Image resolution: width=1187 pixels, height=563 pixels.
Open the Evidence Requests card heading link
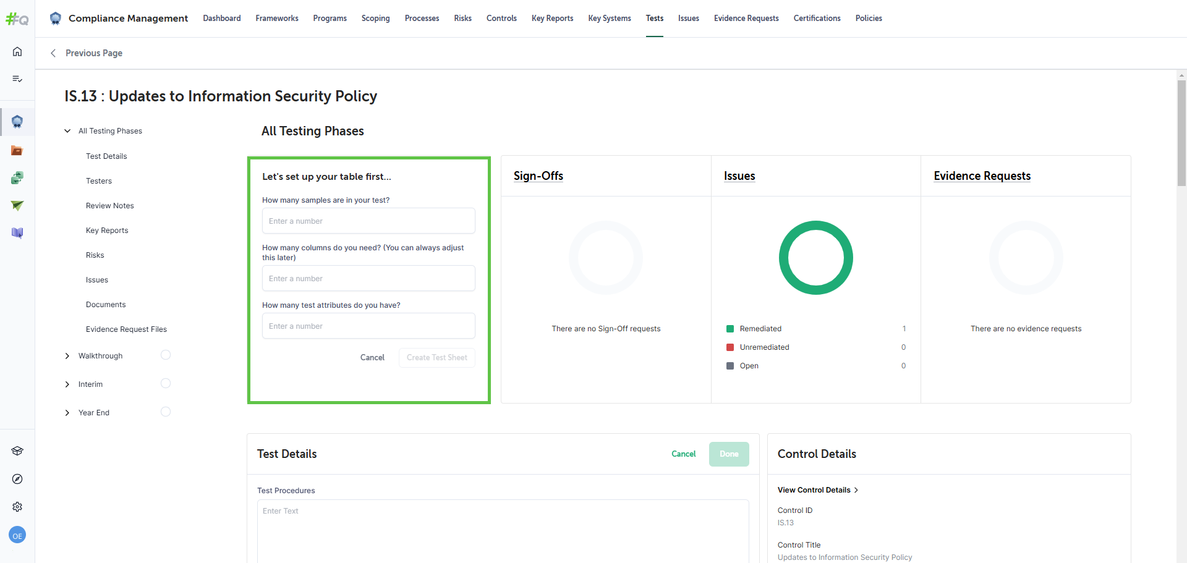(982, 176)
